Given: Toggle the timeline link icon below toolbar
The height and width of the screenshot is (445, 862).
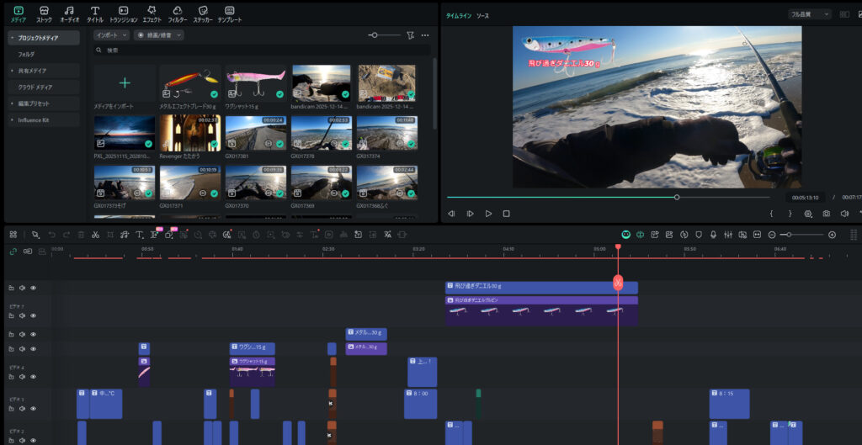Looking at the screenshot, I should 13,251.
